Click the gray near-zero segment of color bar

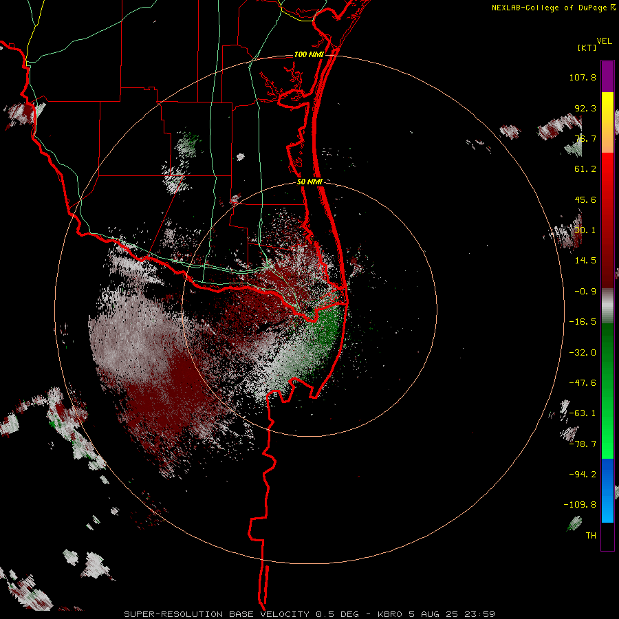[x=607, y=306]
